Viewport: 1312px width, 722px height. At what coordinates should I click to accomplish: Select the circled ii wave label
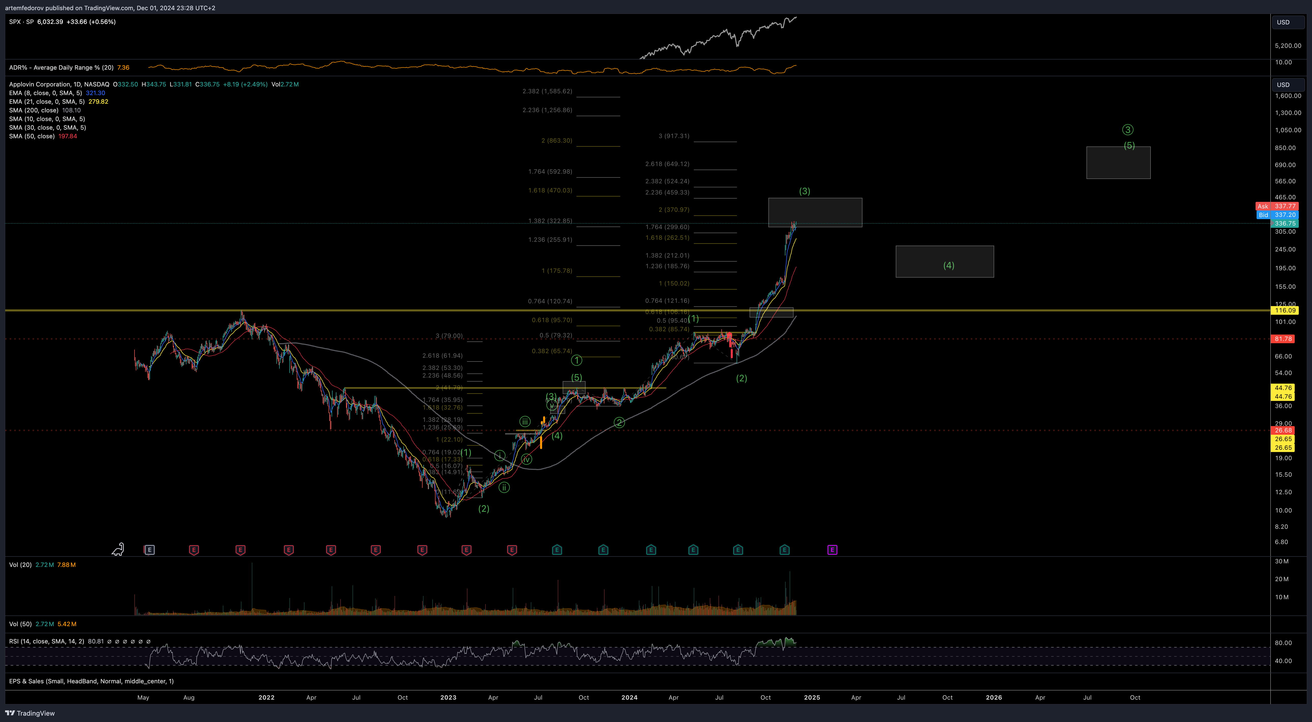[x=504, y=487]
